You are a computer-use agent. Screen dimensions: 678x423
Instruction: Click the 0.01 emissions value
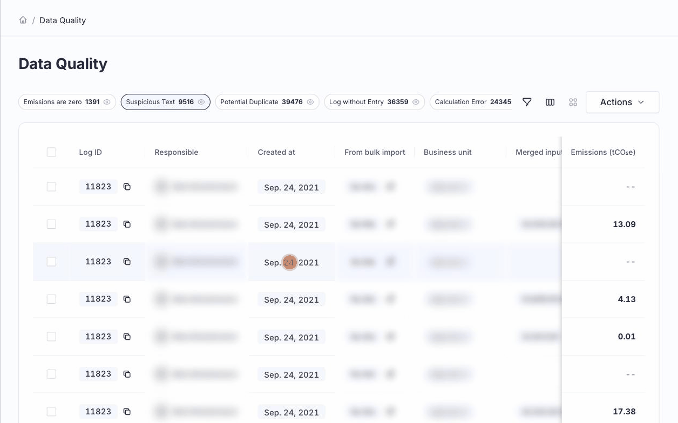point(627,337)
